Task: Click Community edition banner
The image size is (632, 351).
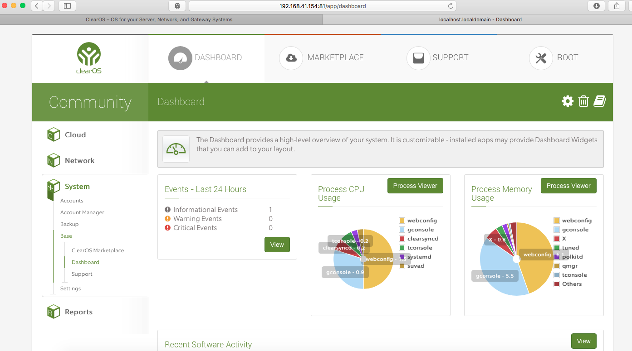Action: pos(90,102)
